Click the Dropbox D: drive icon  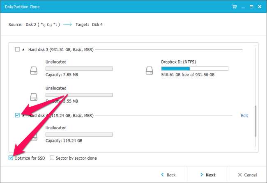[150, 70]
